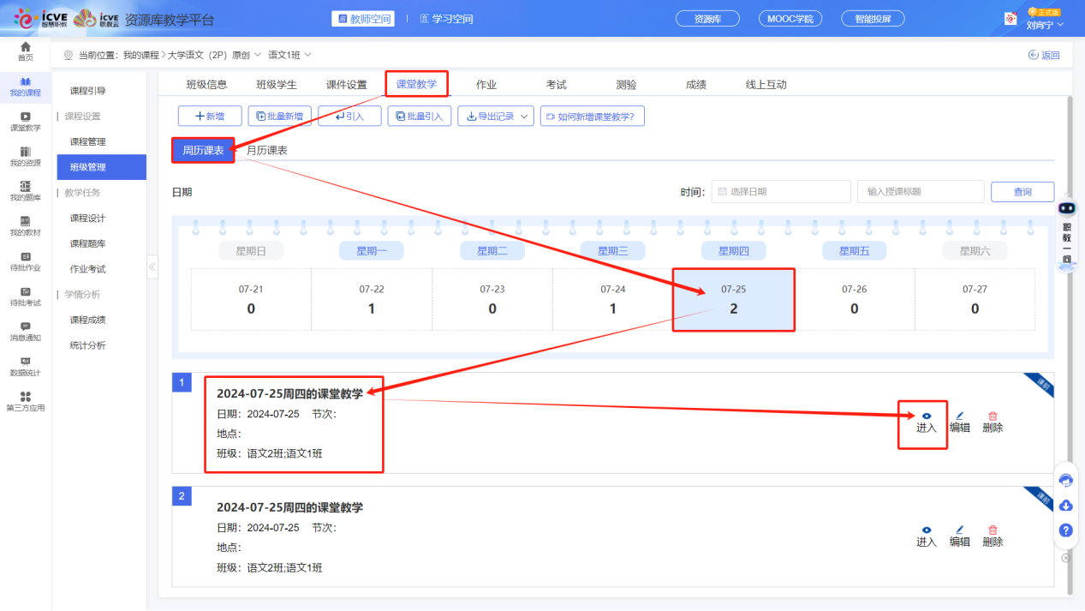Viewport: 1085px width, 611px height.
Task: Click the floating help question-mark icon
Action: pos(1065,530)
